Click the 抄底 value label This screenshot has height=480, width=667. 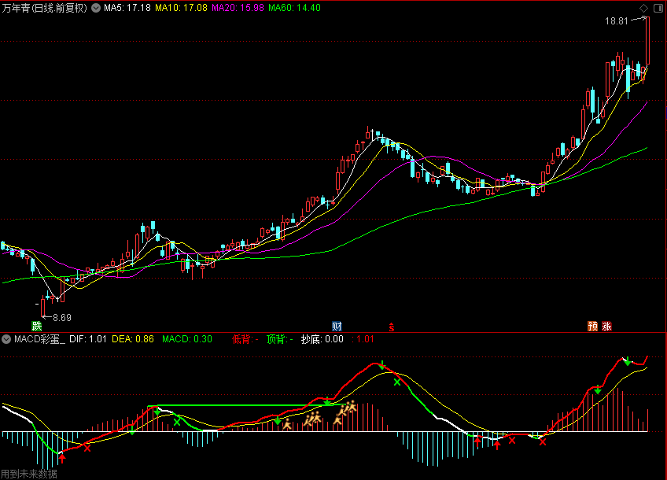pos(322,339)
